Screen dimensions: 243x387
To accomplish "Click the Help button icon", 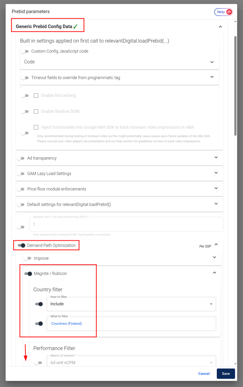I will tap(229, 12).
